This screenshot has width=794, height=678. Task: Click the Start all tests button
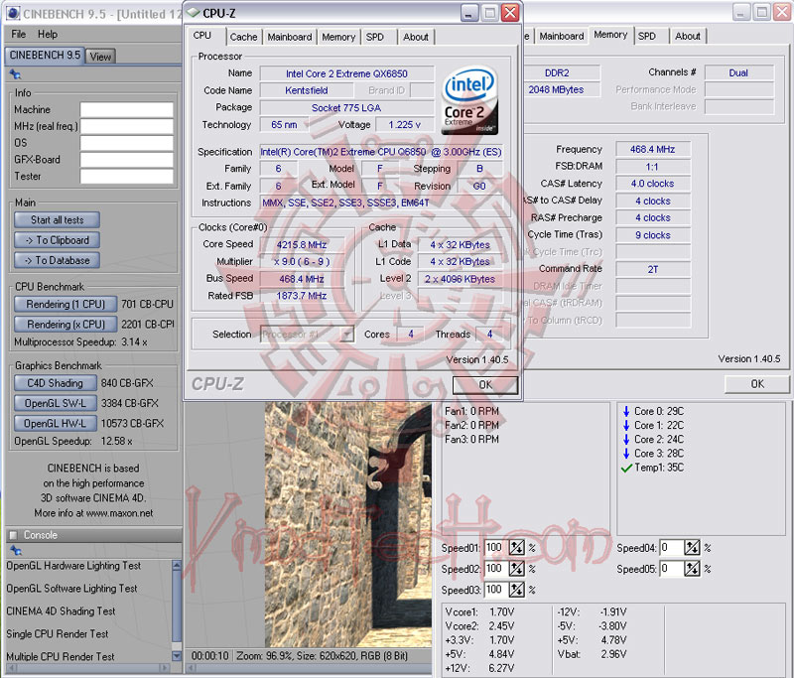[58, 219]
